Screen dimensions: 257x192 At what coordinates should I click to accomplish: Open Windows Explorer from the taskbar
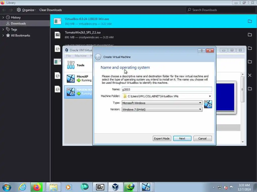coord(53,187)
